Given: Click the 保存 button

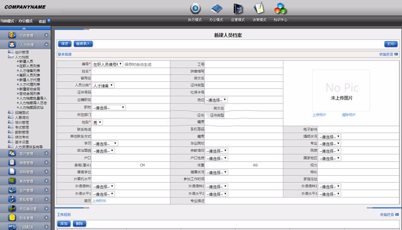Looking at the screenshot, I should pyautogui.click(x=65, y=44).
